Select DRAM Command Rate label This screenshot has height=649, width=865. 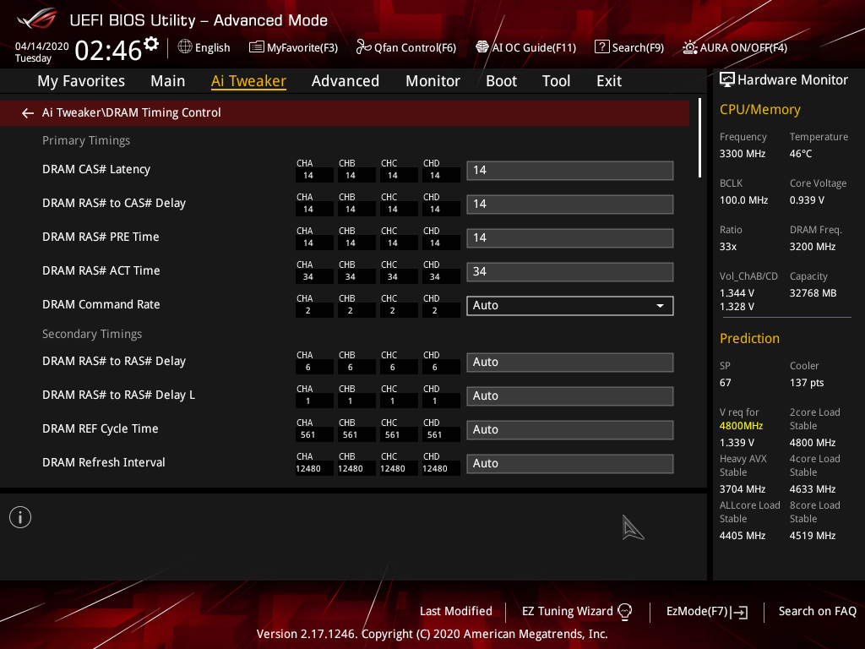point(101,304)
